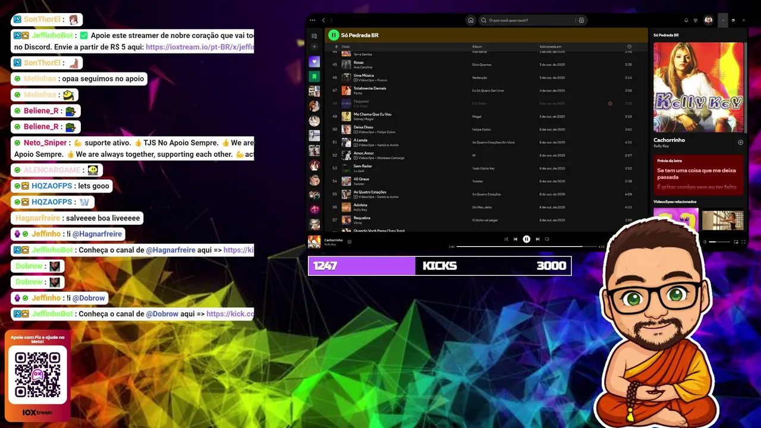Screen dimensions: 761x428
Task: Click the KICKS goal progress bar
Action: [439, 266]
